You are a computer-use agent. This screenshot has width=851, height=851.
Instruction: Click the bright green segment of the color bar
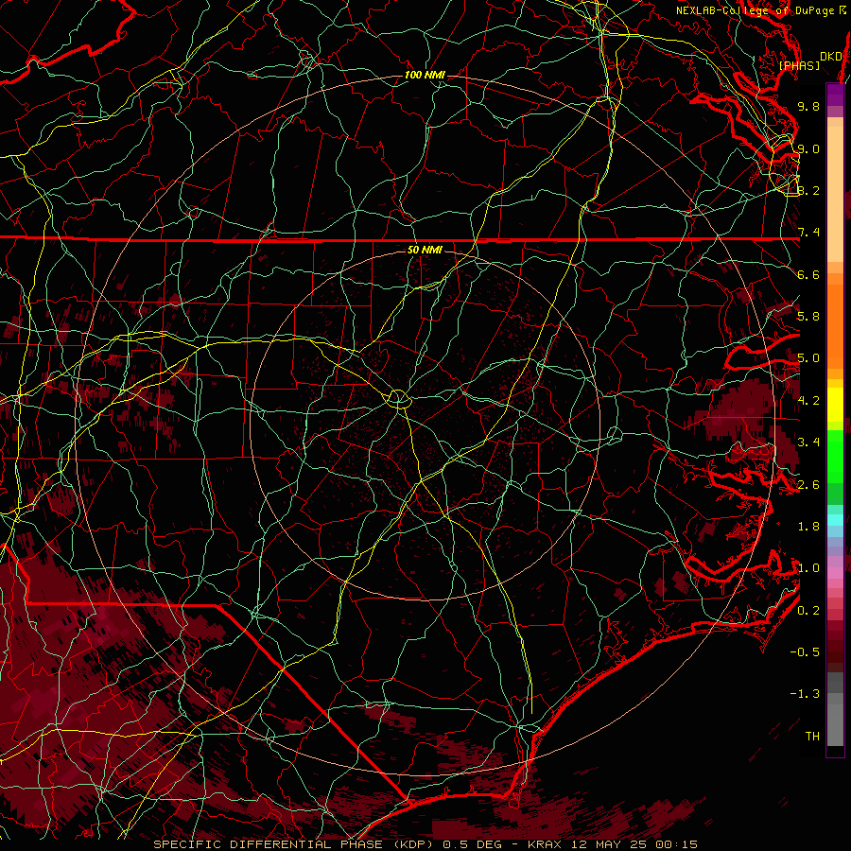click(x=835, y=456)
